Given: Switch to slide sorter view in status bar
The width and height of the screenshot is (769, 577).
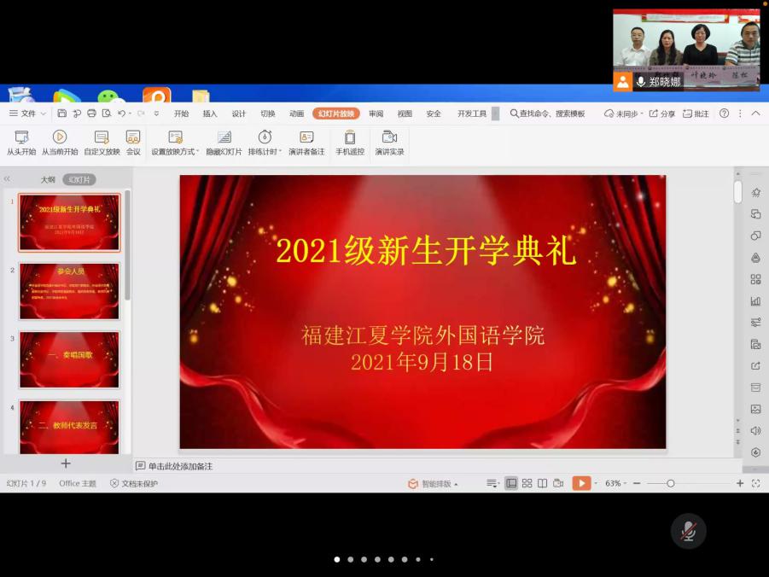Looking at the screenshot, I should pos(527,483).
